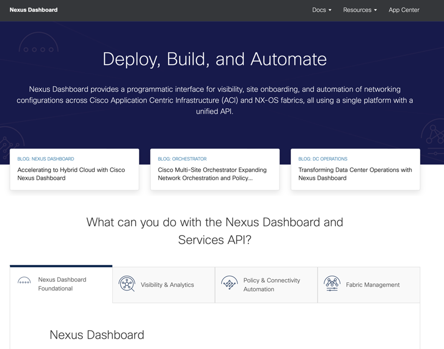Switch to Fabric Management tab
444x349 pixels.
point(373,285)
